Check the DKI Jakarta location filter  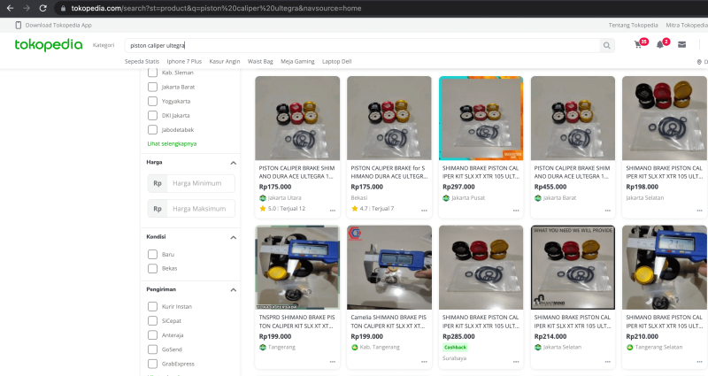[x=152, y=116]
